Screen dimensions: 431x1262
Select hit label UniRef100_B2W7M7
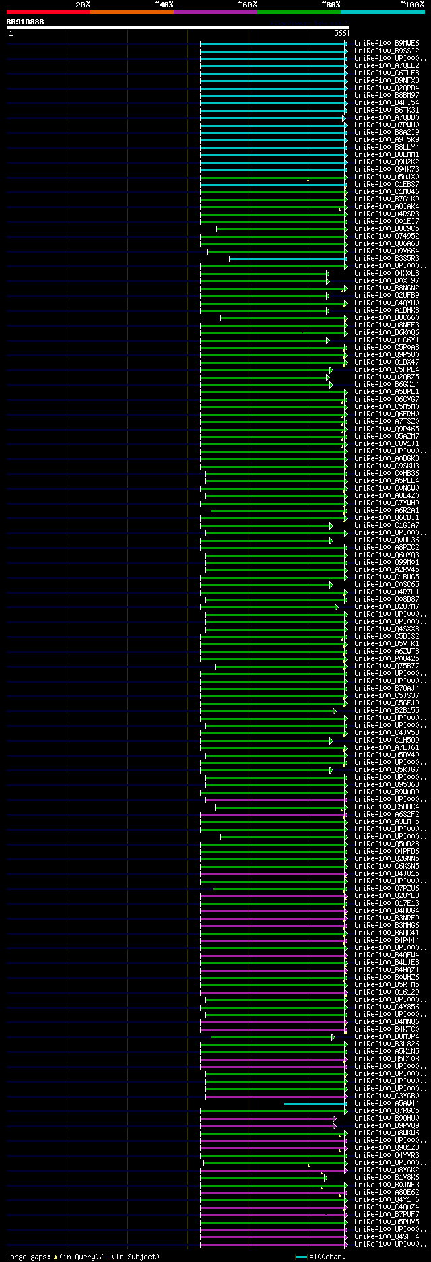click(x=387, y=606)
